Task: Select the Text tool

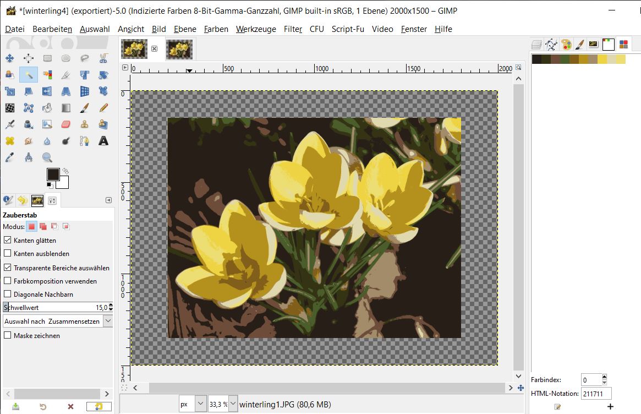Action: coord(103,141)
